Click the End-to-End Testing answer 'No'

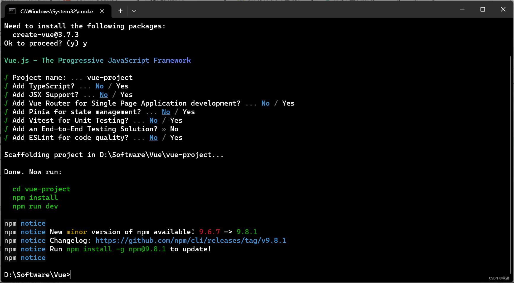[x=174, y=129]
